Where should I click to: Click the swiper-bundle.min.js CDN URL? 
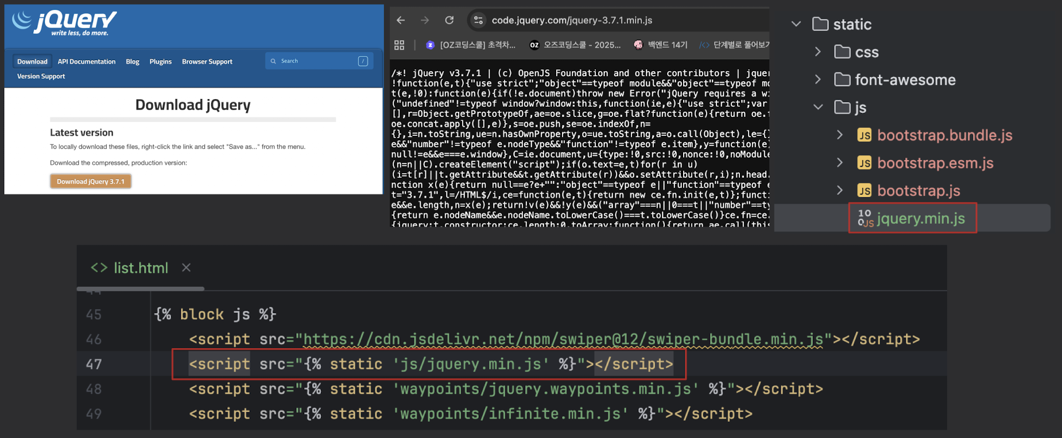click(x=563, y=339)
